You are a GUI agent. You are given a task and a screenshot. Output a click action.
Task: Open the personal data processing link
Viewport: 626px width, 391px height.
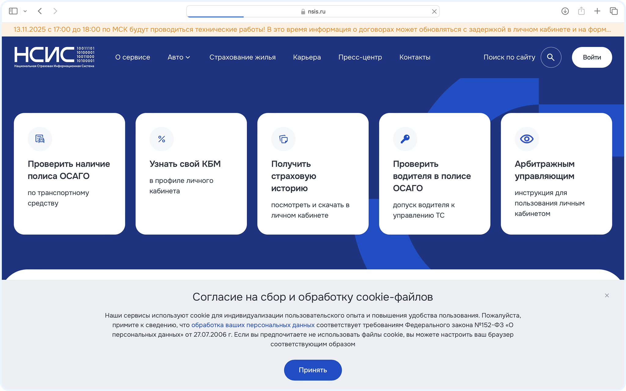253,325
